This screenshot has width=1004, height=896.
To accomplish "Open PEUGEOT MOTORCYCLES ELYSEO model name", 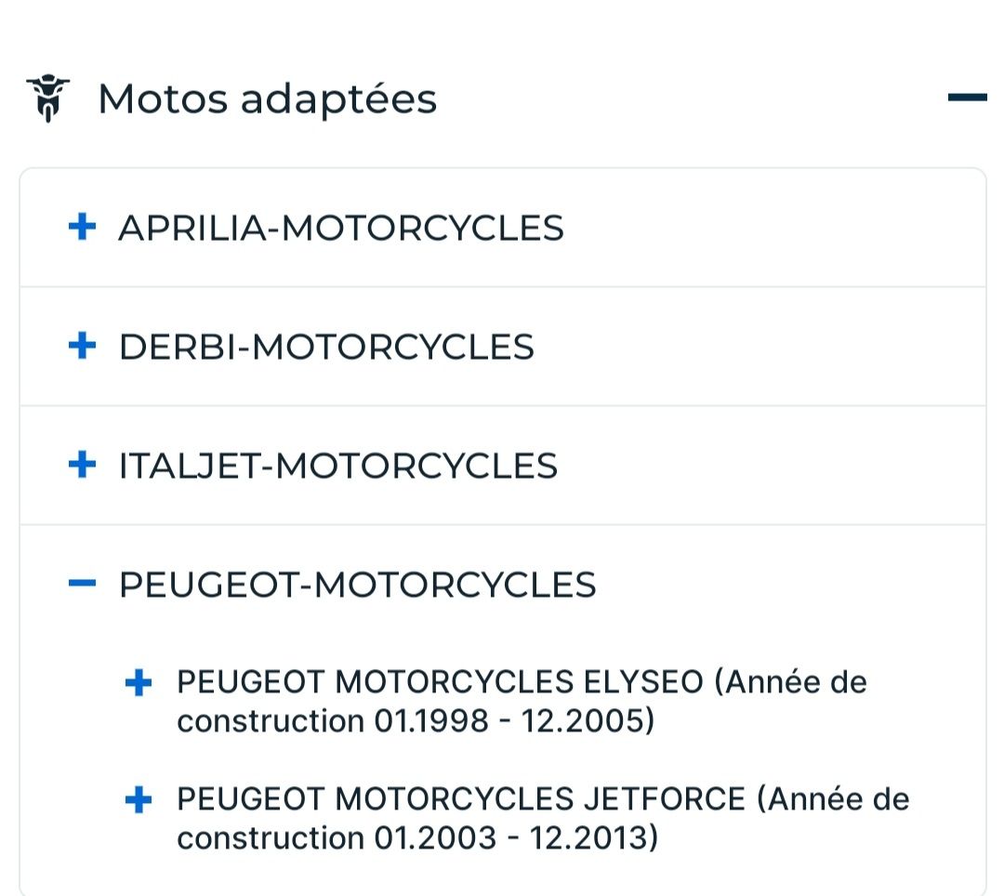I will pyautogui.click(x=440, y=682).
